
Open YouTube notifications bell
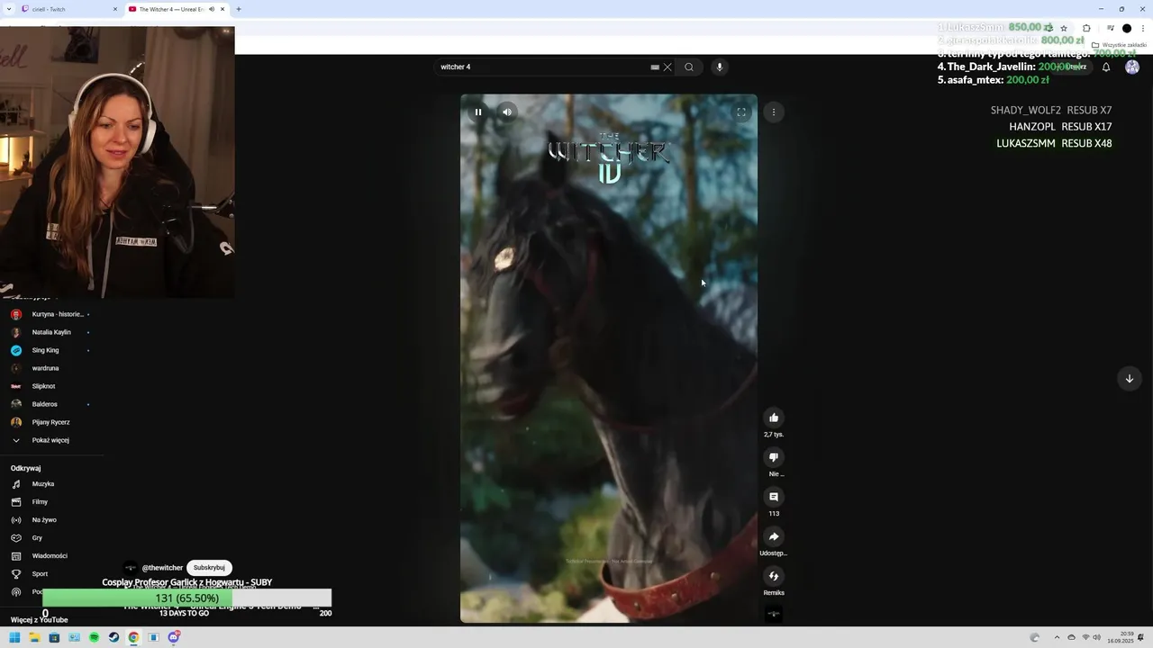pos(1106,67)
